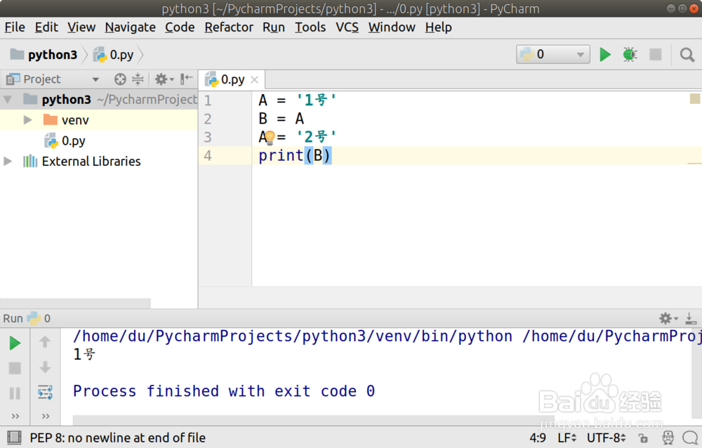Rerun program from Run panel green arrow
The height and width of the screenshot is (448, 702).
tap(15, 343)
